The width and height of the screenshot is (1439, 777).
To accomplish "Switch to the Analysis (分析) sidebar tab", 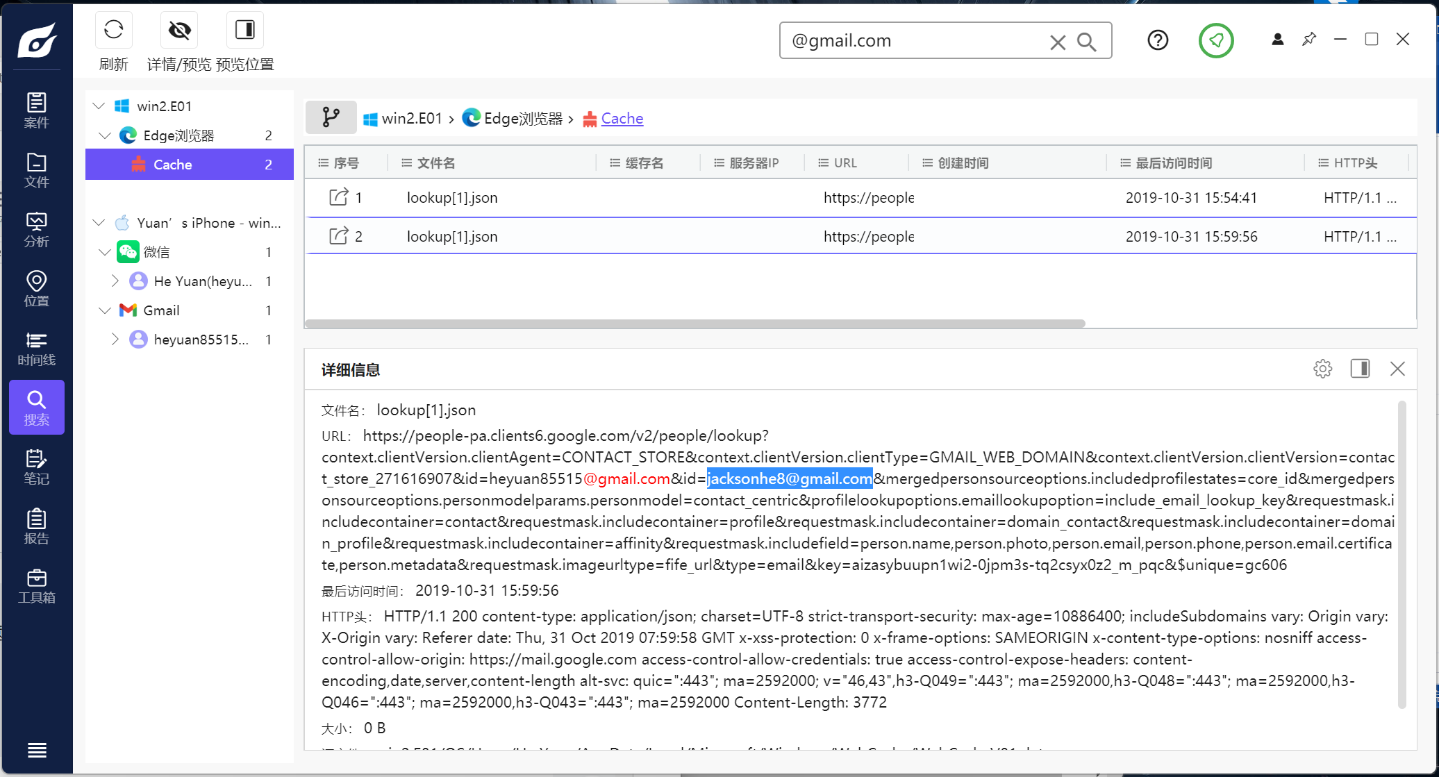I will [36, 229].
